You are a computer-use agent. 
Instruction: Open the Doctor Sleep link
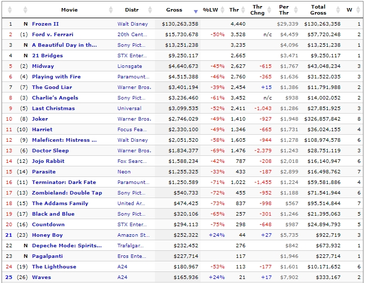click(x=50, y=151)
